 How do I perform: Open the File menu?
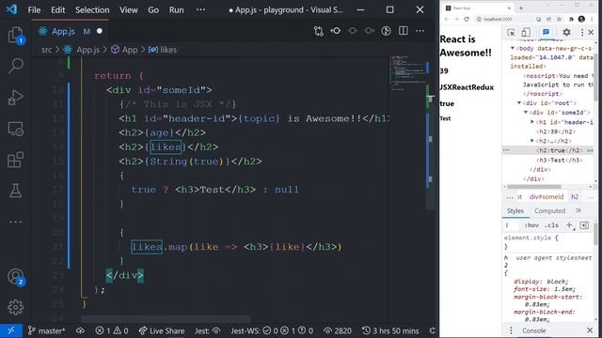point(34,10)
